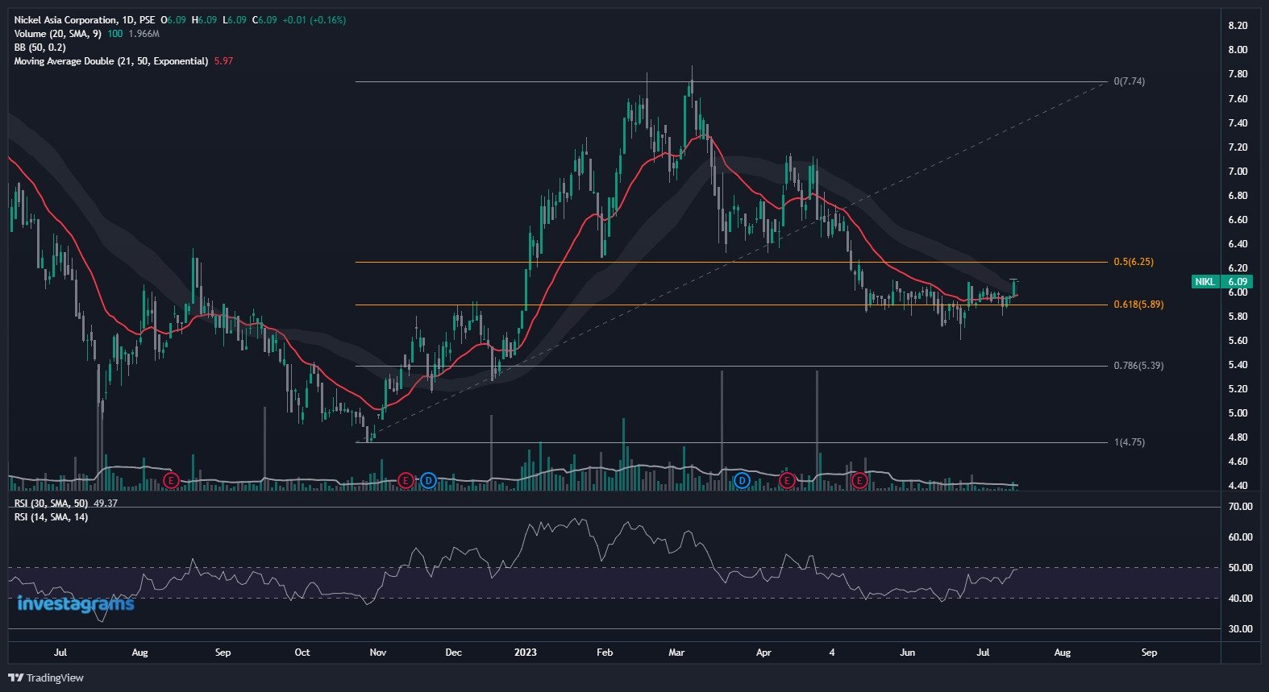Click the 0.5(6.25) Fibonacci level label
The width and height of the screenshot is (1269, 692).
[1134, 262]
